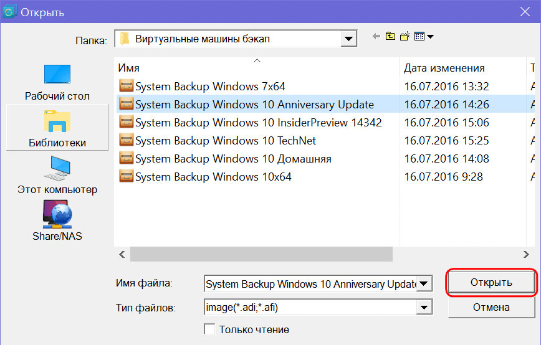541x345 pixels.
Task: Expand the Тип файлов dropdown arrow
Action: pos(424,307)
